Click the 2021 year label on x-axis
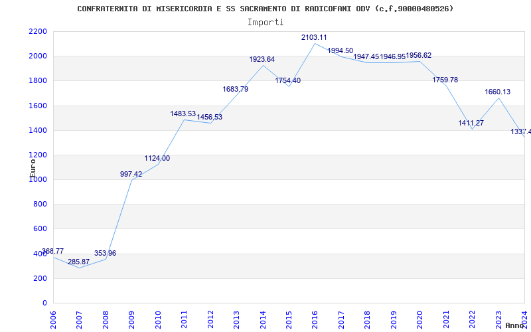Image resolution: width=531 pixels, height=332 pixels. coord(445,319)
